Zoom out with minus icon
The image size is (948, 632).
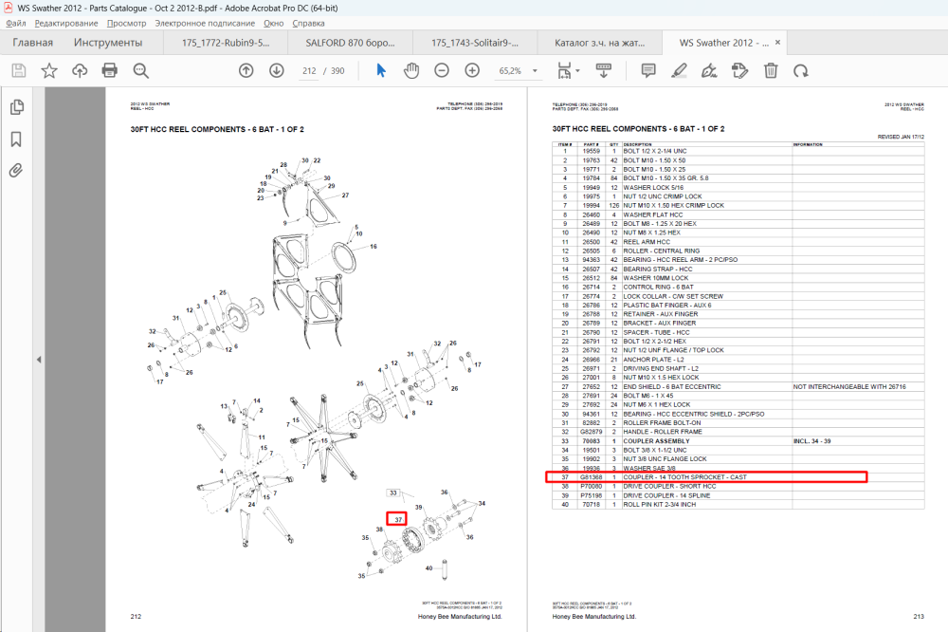point(442,71)
